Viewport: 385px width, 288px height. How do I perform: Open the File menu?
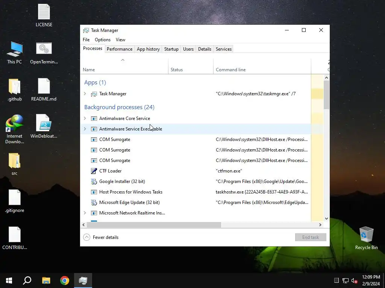click(x=86, y=40)
